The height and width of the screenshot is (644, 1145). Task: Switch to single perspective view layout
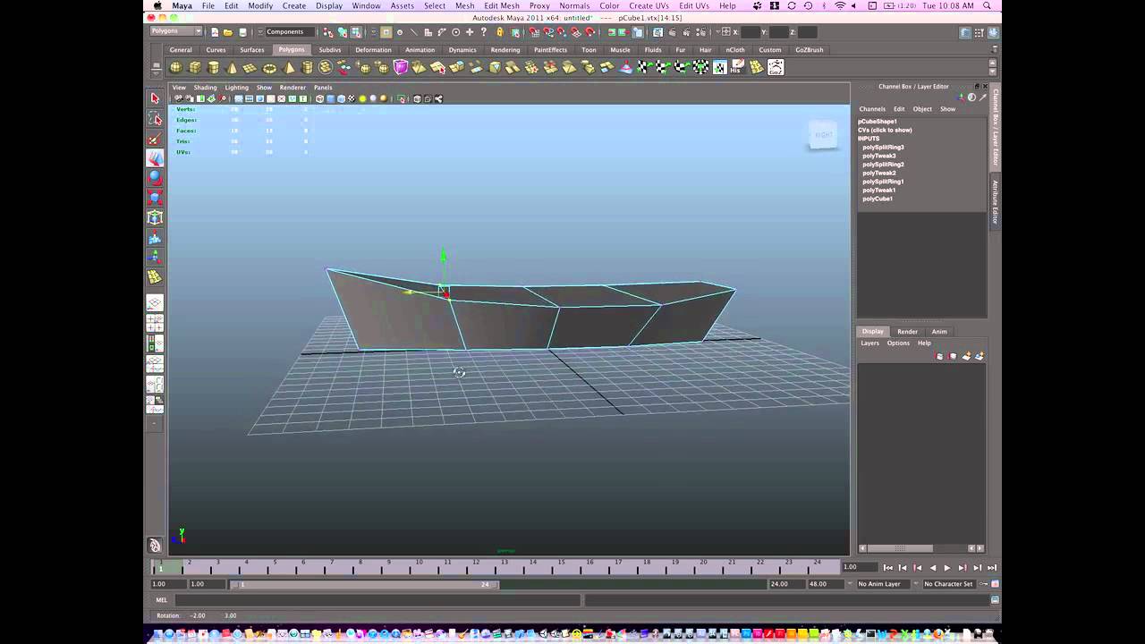pyautogui.click(x=155, y=303)
